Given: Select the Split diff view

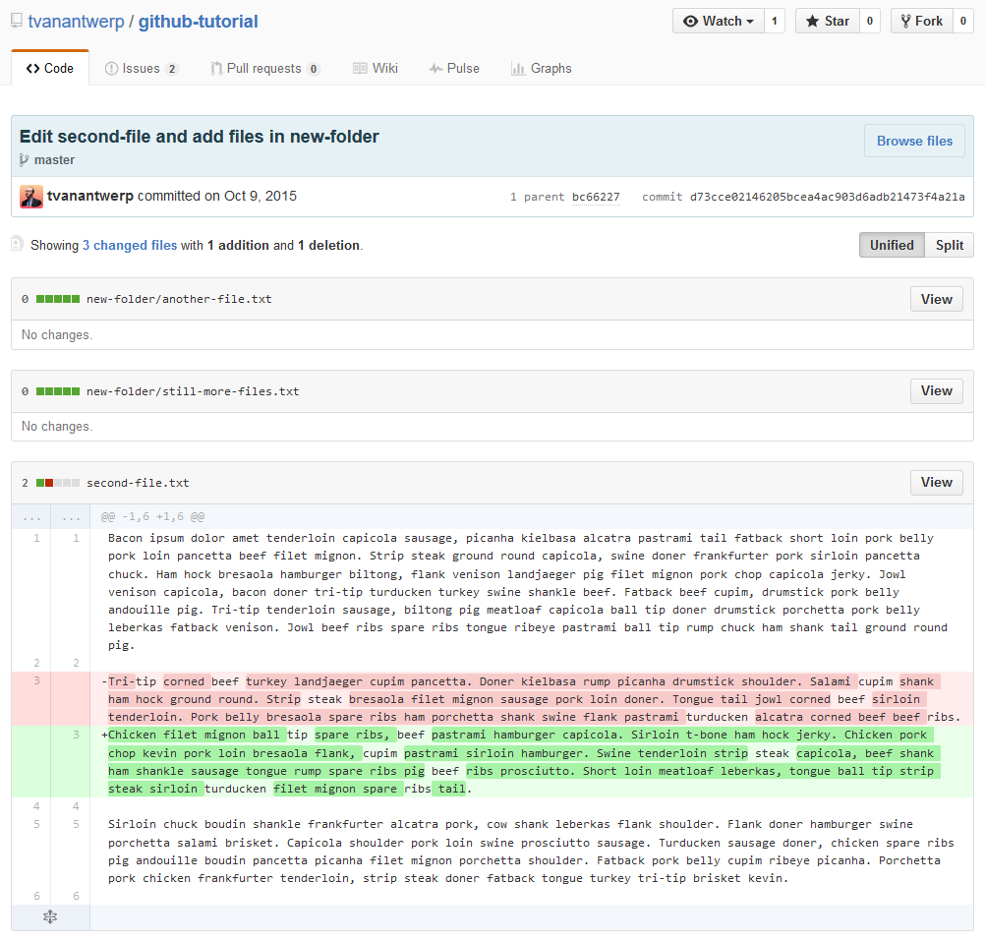Looking at the screenshot, I should (950, 245).
